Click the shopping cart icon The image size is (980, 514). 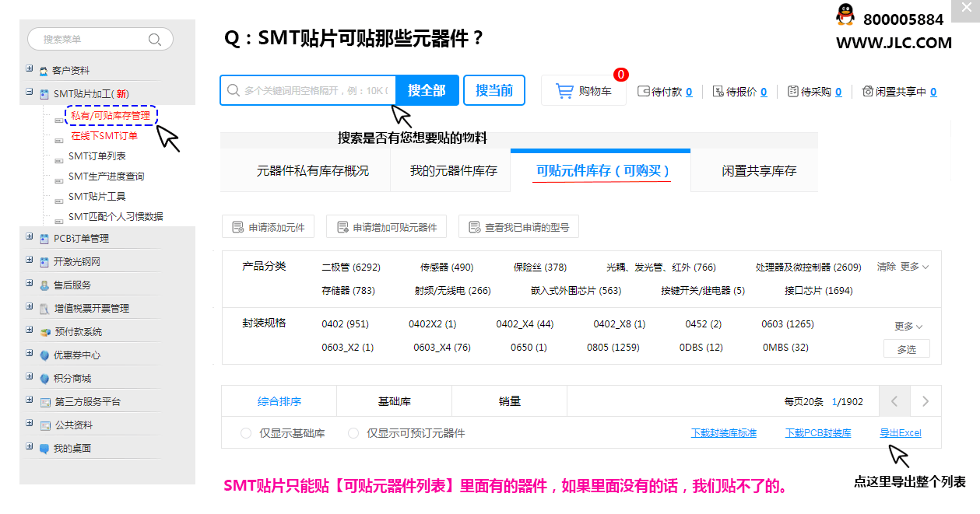[x=564, y=92]
